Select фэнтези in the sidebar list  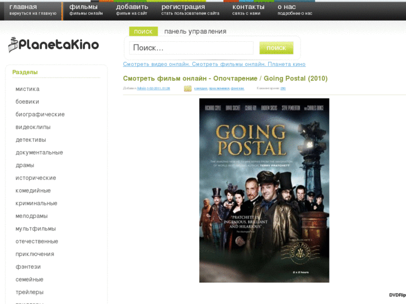pos(28,267)
